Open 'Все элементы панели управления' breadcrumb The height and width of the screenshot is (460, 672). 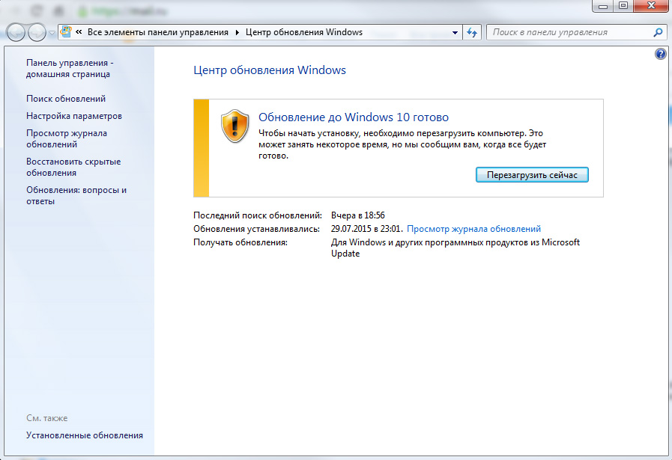[x=158, y=32]
